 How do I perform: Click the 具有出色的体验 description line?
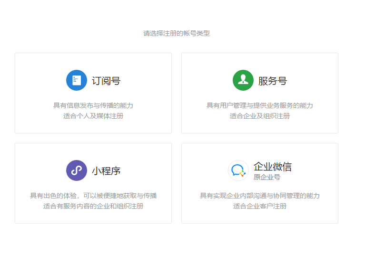[x=93, y=196]
